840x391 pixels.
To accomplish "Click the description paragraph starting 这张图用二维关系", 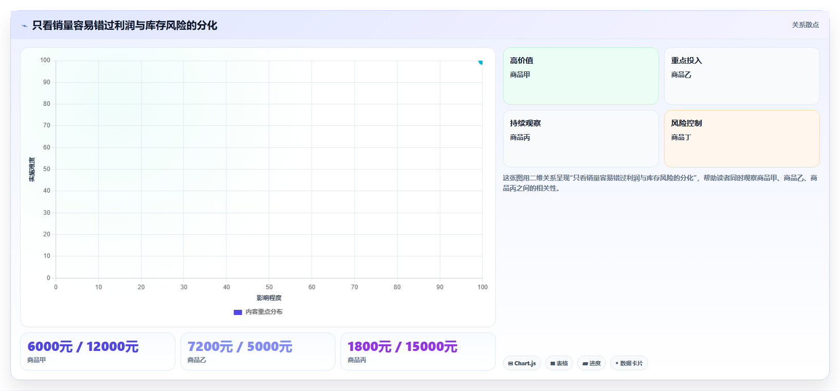I will pyautogui.click(x=660, y=183).
